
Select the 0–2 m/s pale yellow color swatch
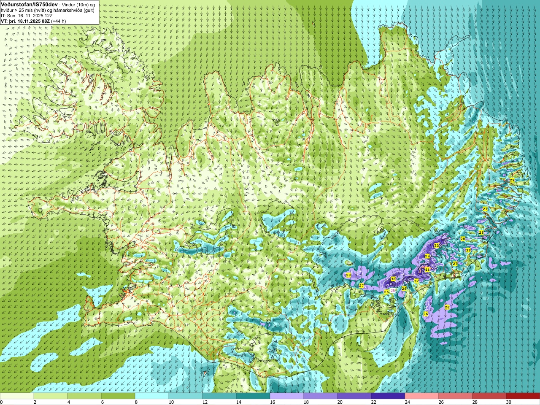tap(17, 396)
